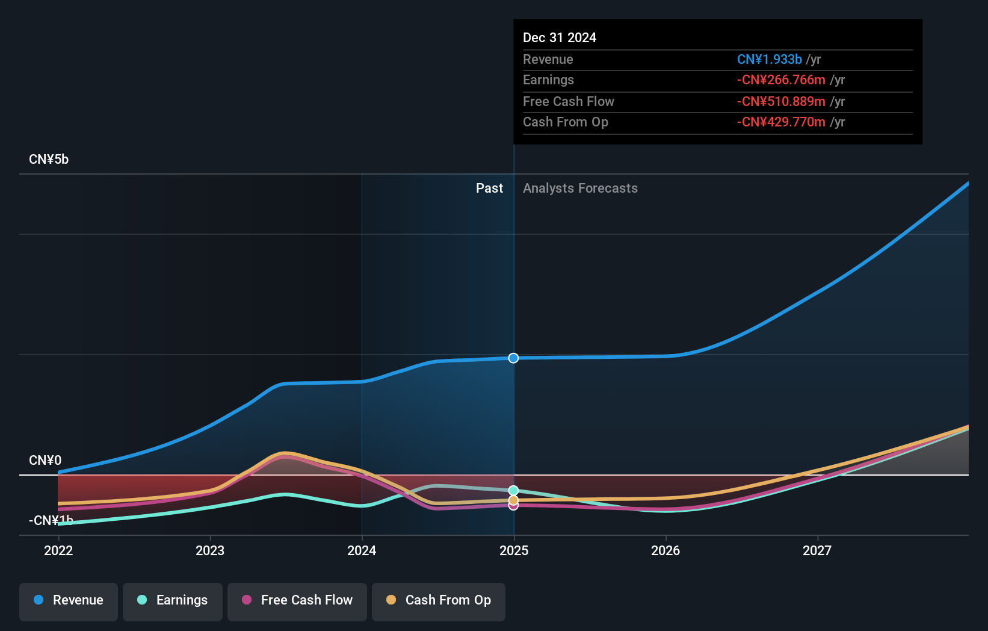This screenshot has height=631, width=988.
Task: Click the 2025 x-axis label
Action: 514,550
